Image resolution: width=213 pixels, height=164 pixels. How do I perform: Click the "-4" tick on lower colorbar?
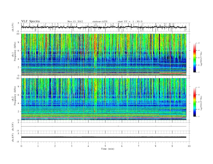coord(198,95)
